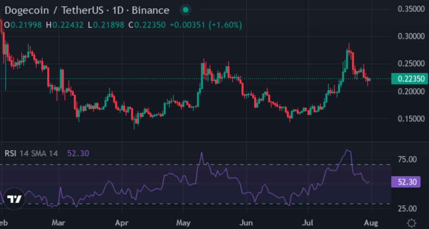Image resolution: width=429 pixels, height=229 pixels.
Task: Select the RSI 14 SMA 14 legend
Action: tap(31, 154)
